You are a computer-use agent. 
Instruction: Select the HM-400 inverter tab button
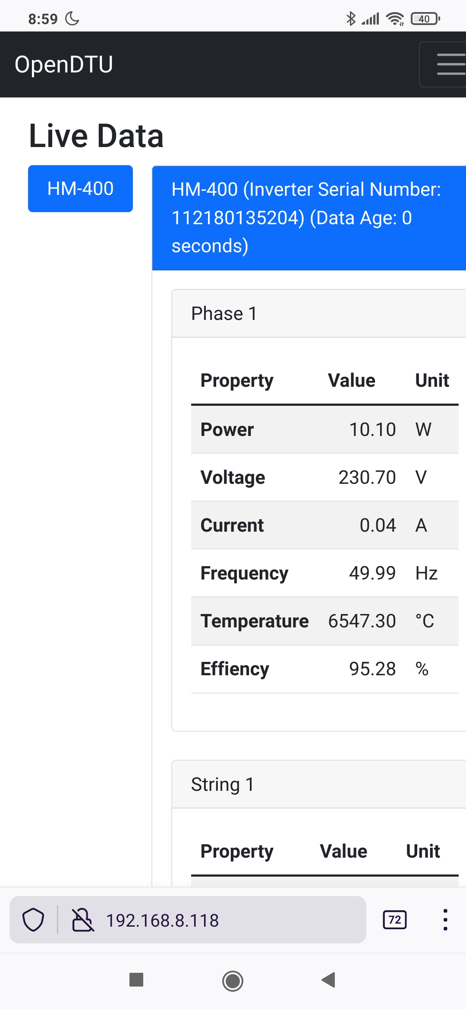80,188
